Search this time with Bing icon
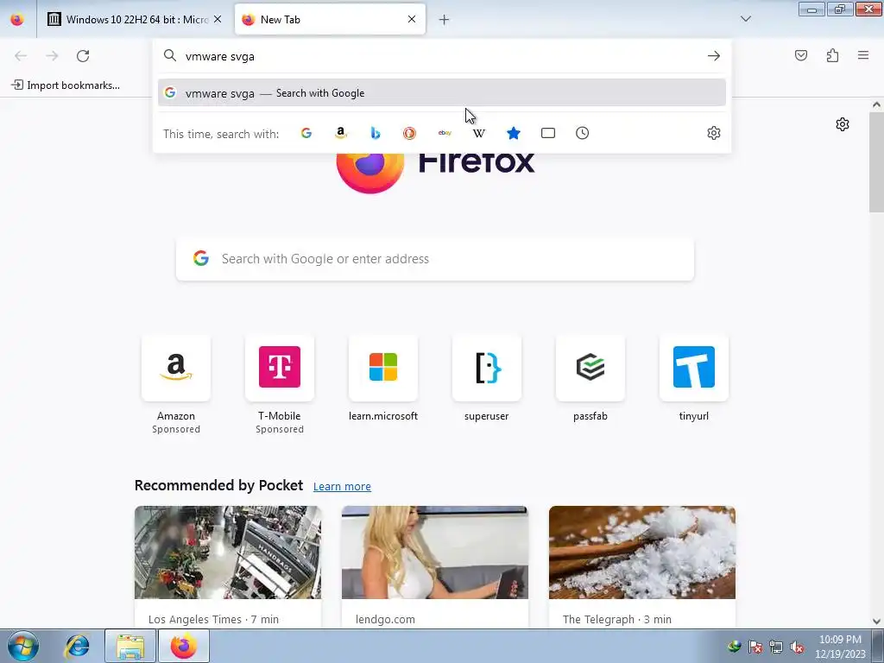884x663 pixels. [376, 133]
